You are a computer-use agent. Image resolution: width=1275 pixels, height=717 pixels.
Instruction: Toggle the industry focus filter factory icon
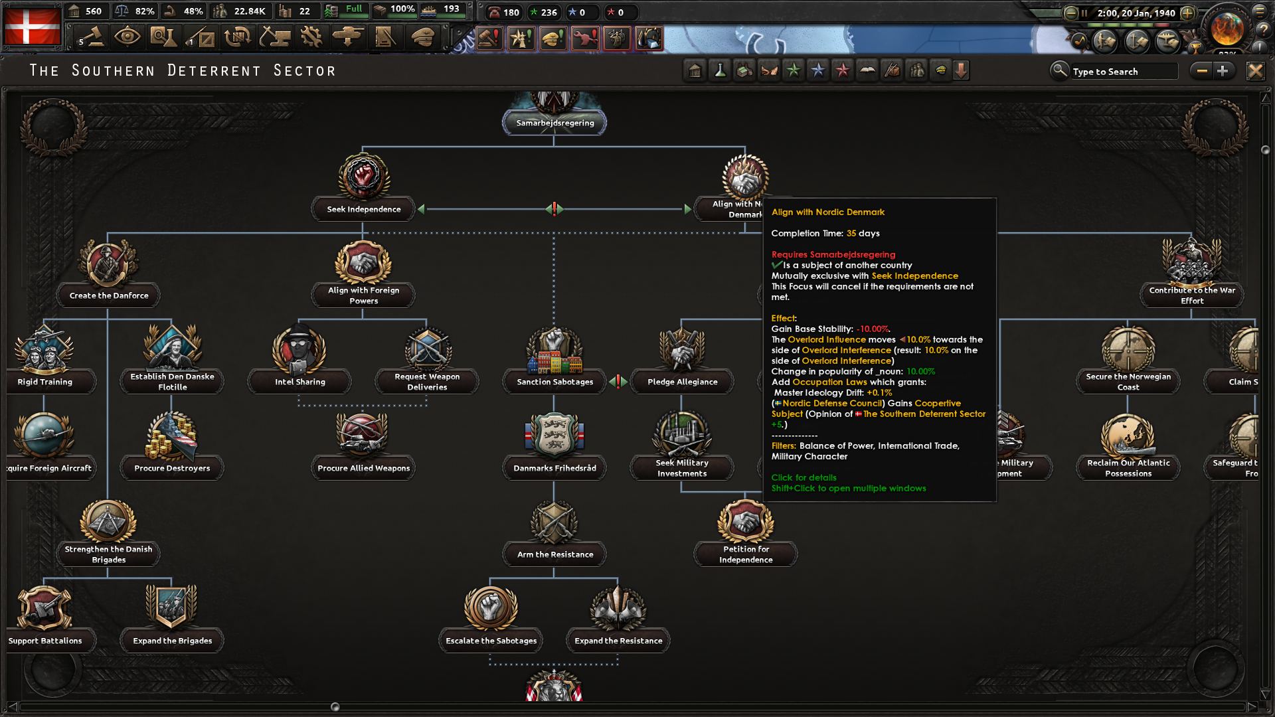coord(743,70)
